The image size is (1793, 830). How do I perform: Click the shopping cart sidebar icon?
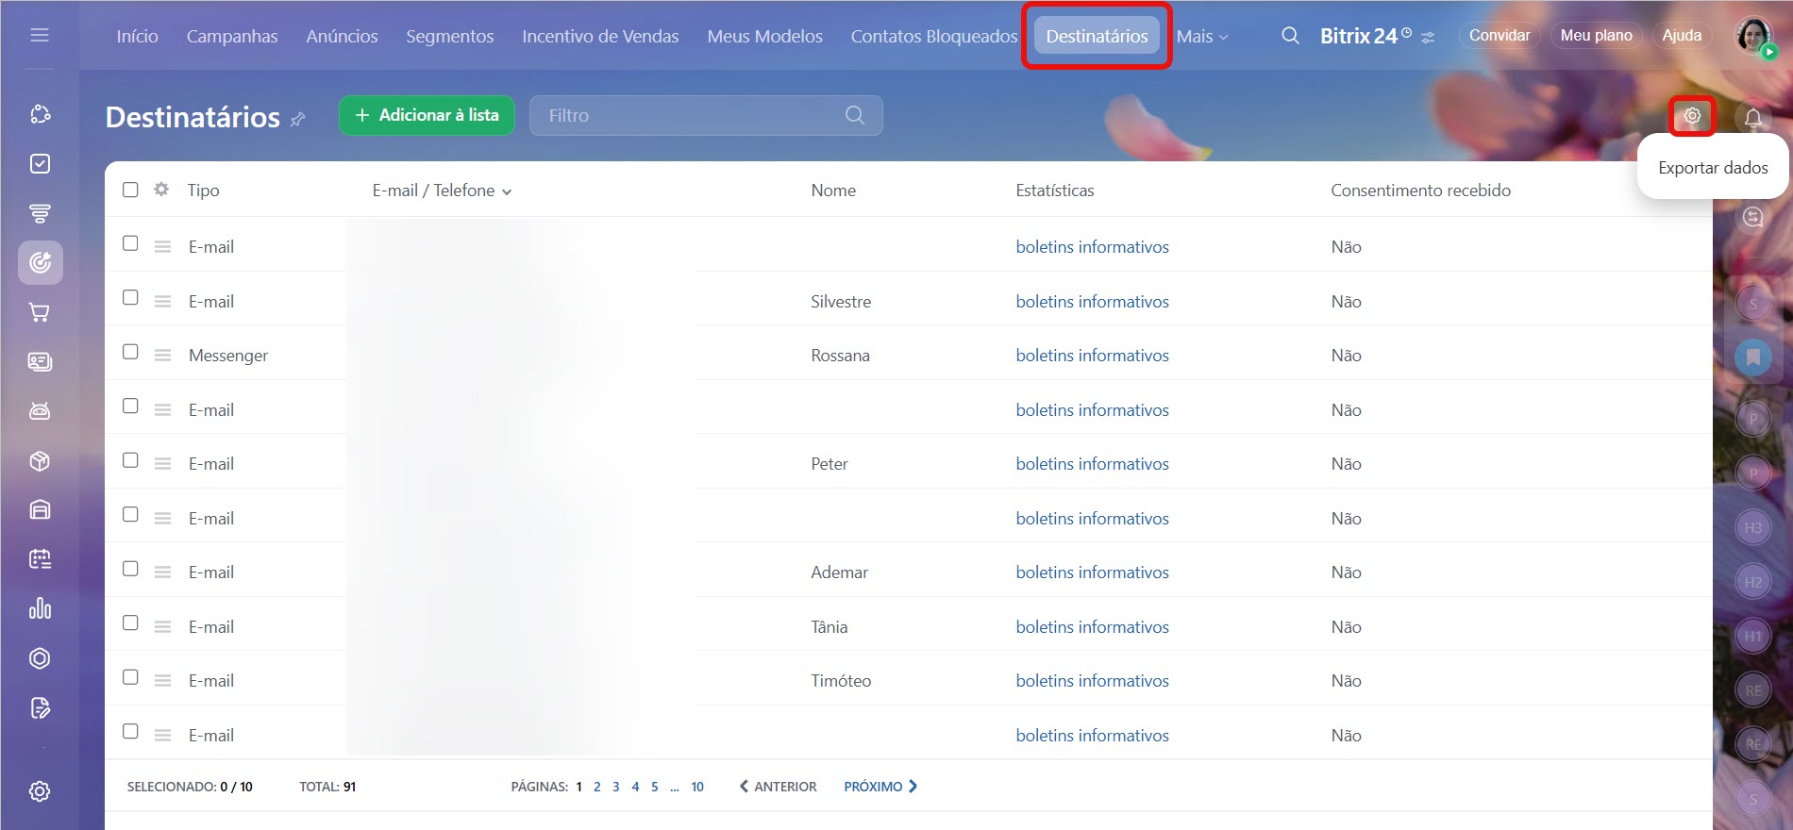(40, 312)
